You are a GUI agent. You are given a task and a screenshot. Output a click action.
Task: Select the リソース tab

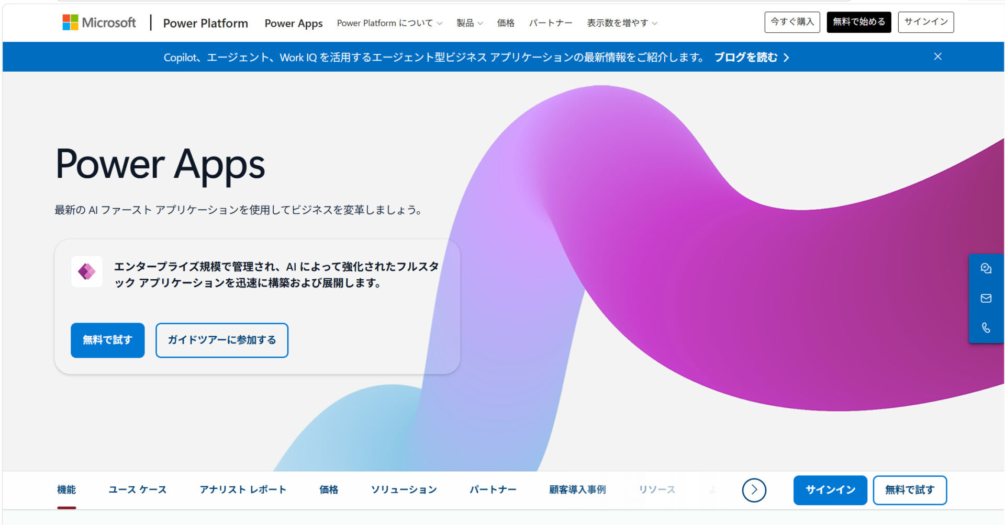pyautogui.click(x=657, y=489)
